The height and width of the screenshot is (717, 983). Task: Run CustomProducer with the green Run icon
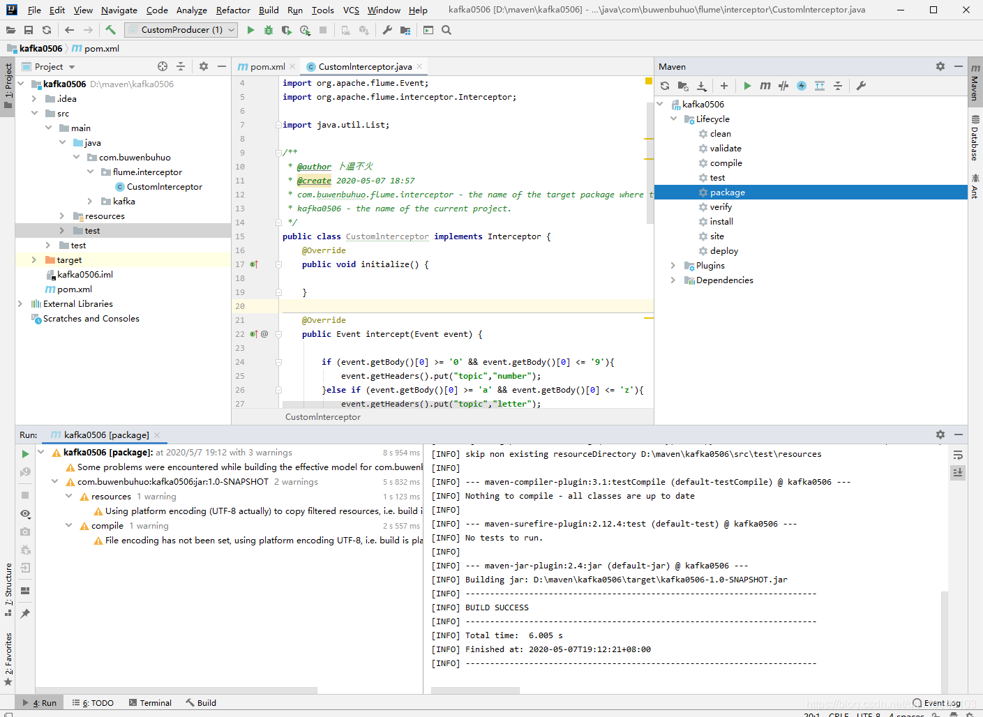(x=251, y=30)
